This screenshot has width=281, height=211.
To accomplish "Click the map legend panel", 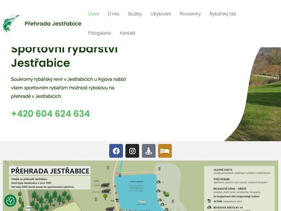I will pos(239,188).
